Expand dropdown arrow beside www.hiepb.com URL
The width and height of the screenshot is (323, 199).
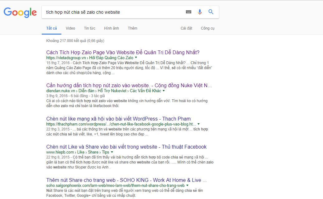click(112, 152)
